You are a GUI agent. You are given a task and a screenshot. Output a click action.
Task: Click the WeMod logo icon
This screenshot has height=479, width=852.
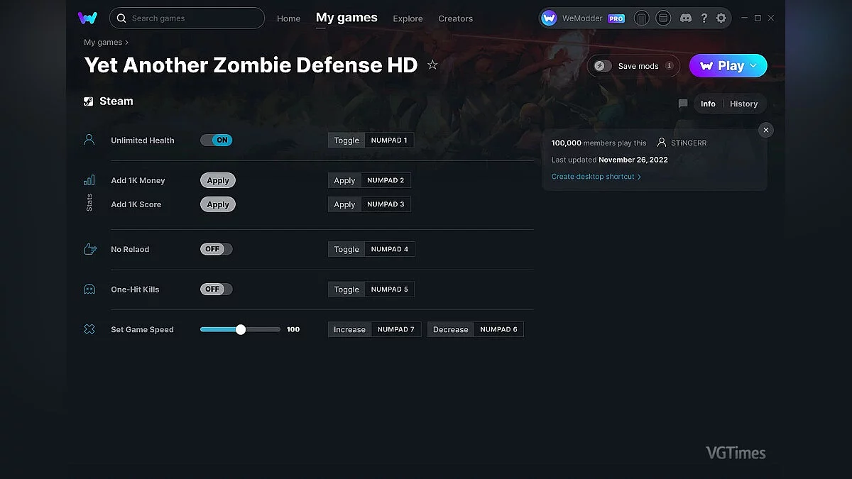[88, 18]
